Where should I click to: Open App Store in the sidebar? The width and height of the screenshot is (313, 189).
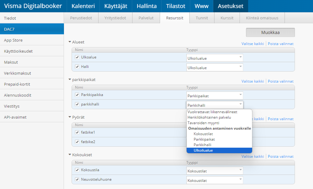point(13,40)
